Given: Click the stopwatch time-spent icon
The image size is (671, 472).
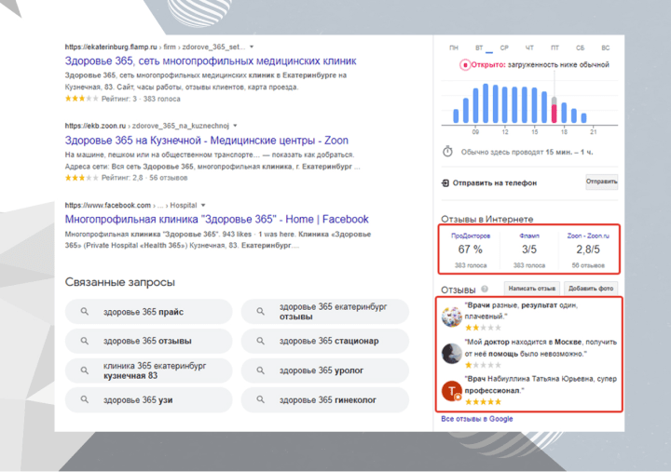Looking at the screenshot, I should coord(447,152).
